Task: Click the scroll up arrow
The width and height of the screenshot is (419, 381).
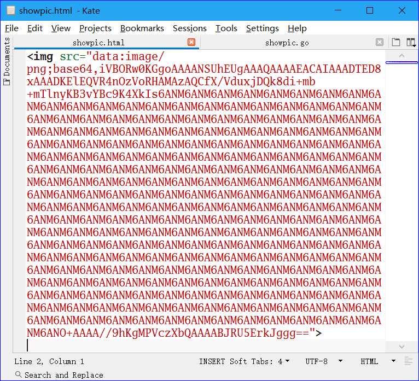Action: click(x=401, y=56)
